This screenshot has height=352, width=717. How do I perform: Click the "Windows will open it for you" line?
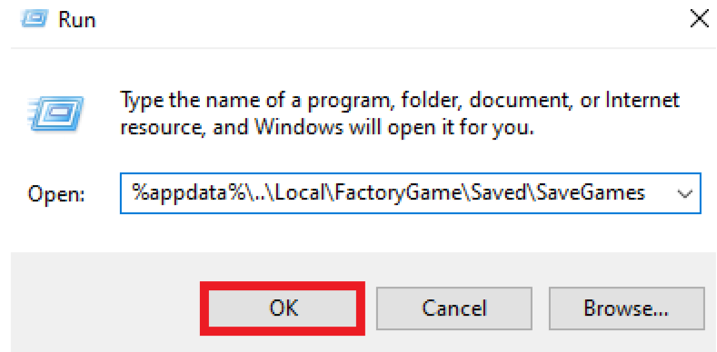pos(394,128)
